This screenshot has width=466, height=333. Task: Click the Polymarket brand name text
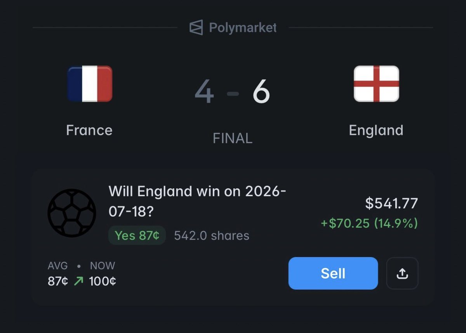243,28
